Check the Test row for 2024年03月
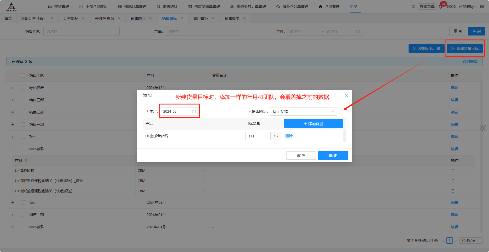Screen dimensions: 489x252 pyautogui.click(x=23, y=202)
